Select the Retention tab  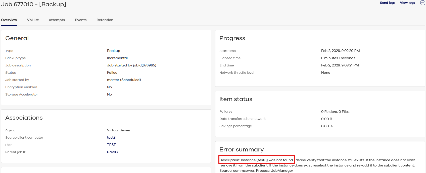tap(105, 20)
